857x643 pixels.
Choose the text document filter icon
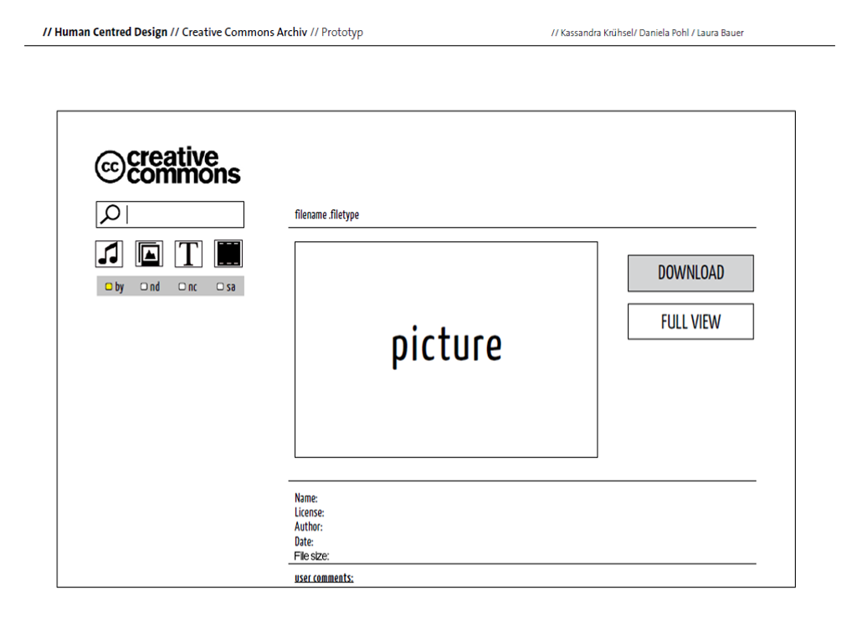(x=188, y=254)
